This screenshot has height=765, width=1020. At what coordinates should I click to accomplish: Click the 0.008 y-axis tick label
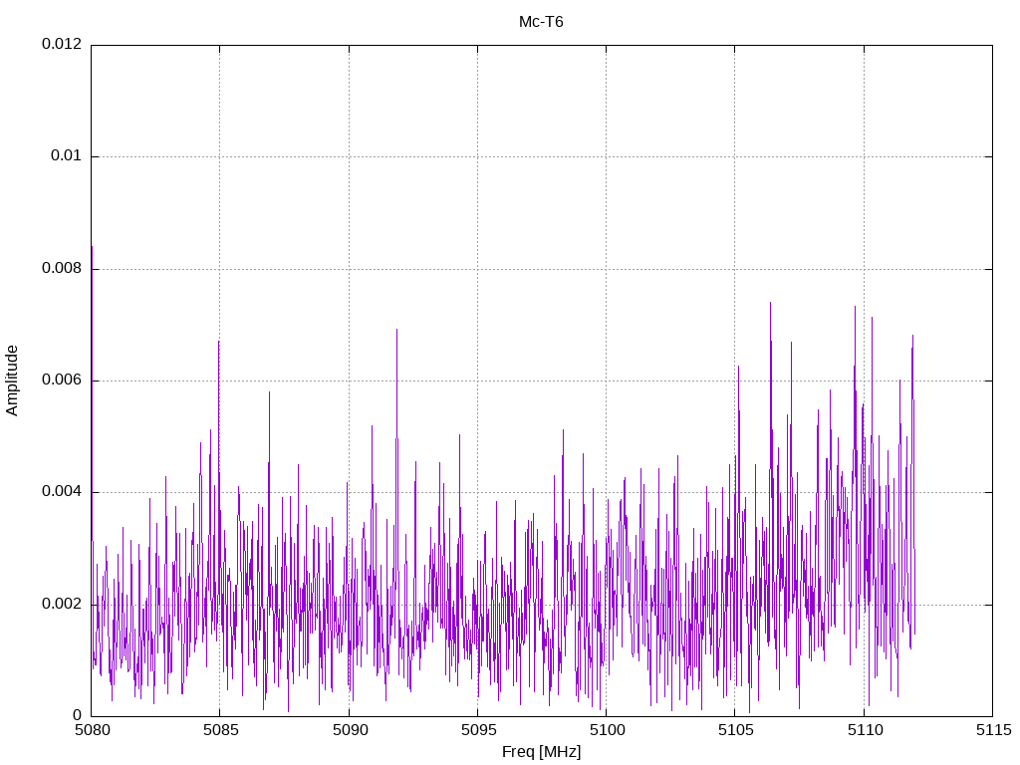pyautogui.click(x=62, y=268)
